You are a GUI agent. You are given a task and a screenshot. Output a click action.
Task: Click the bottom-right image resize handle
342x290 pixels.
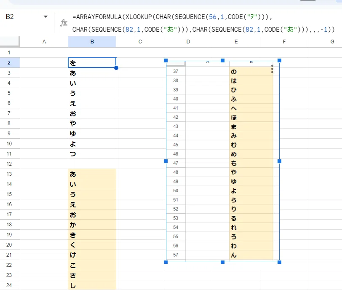279,262
